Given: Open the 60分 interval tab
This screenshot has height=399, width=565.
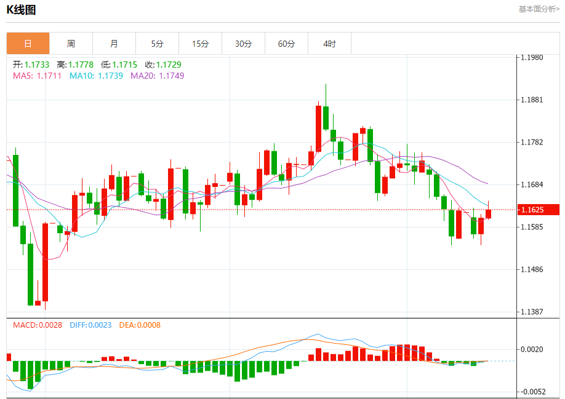Looking at the screenshot, I should pos(286,44).
